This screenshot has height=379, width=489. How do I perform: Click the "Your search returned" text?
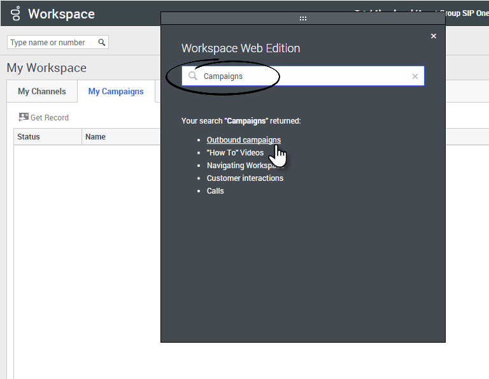(241, 121)
